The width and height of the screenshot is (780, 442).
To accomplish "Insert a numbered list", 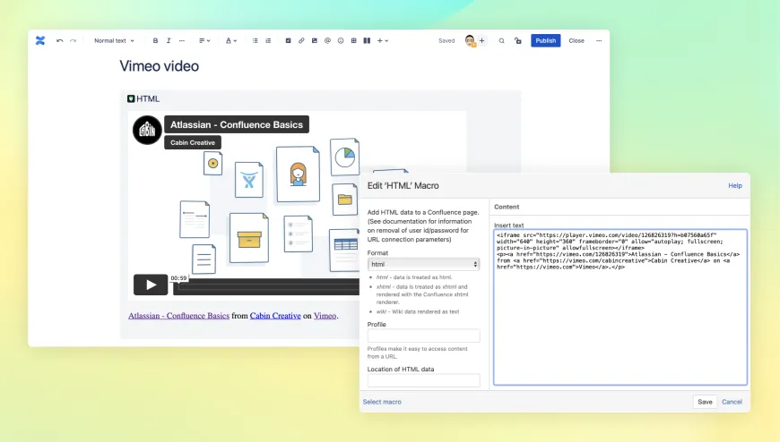I will [268, 40].
